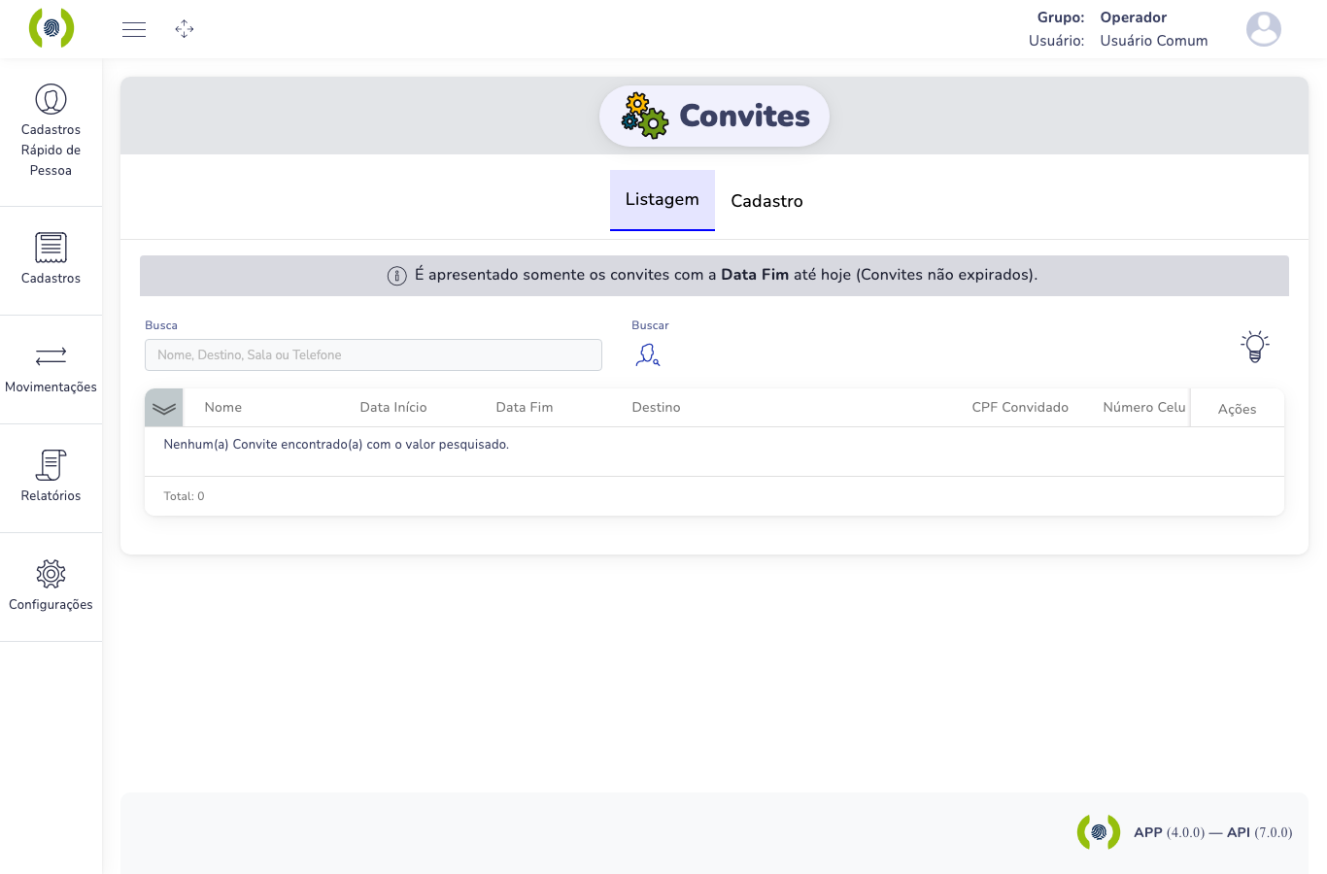Open the Cadastros sidebar menu
This screenshot has width=1327, height=874.
coord(51,259)
